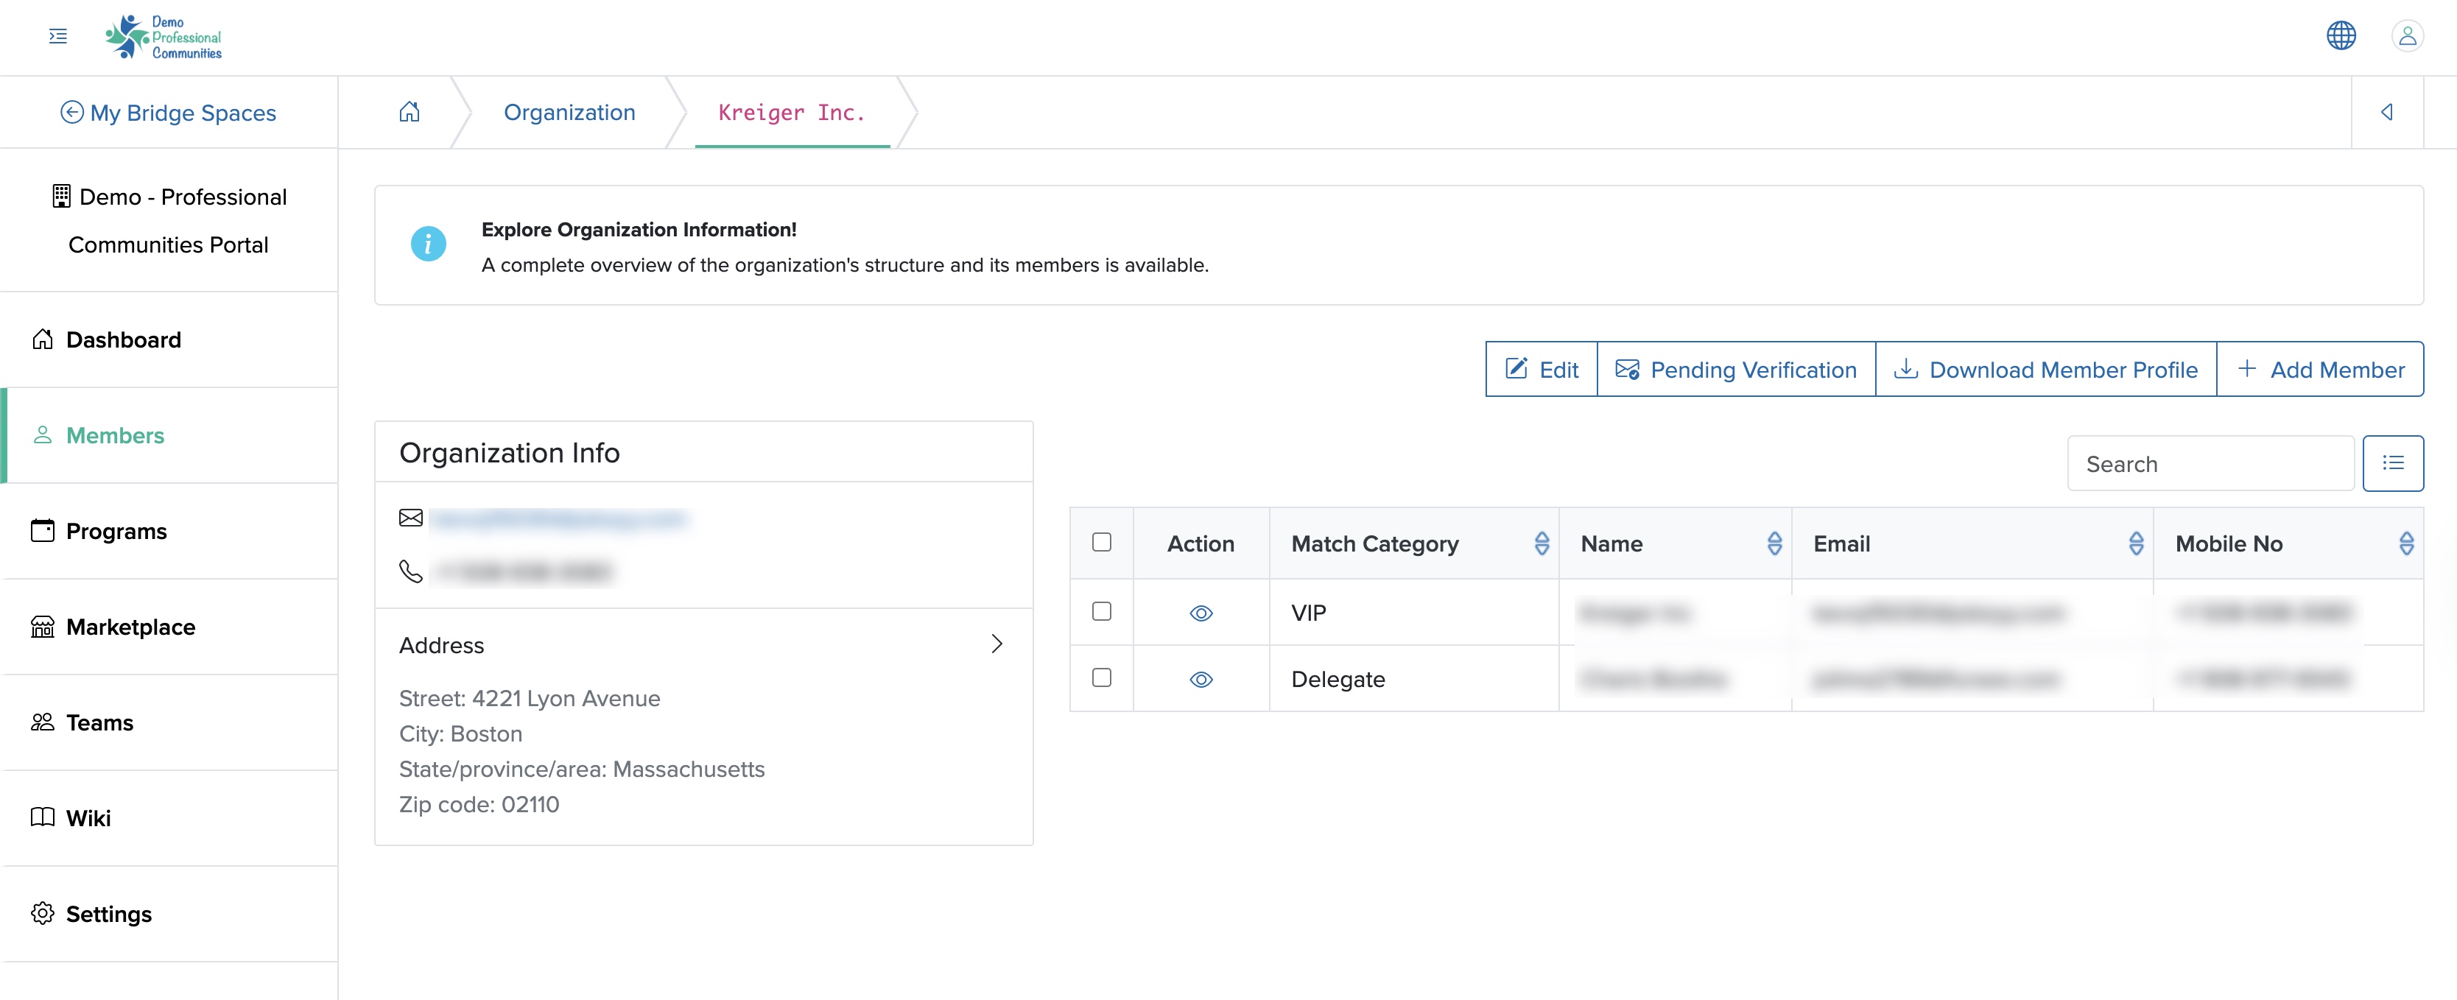The image size is (2457, 1000).
Task: Click the phone icon in Organization Info
Action: pos(411,571)
